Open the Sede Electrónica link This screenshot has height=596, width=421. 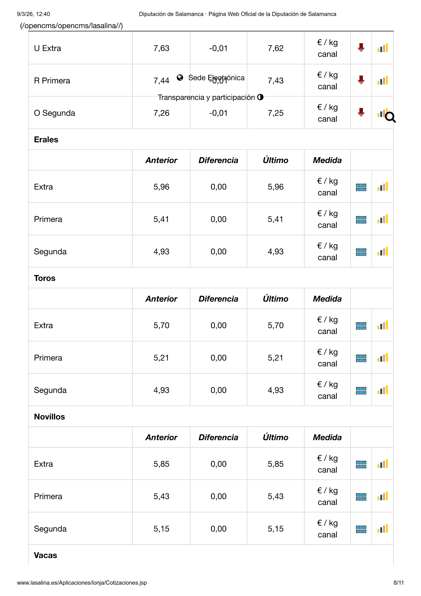point(216,78)
